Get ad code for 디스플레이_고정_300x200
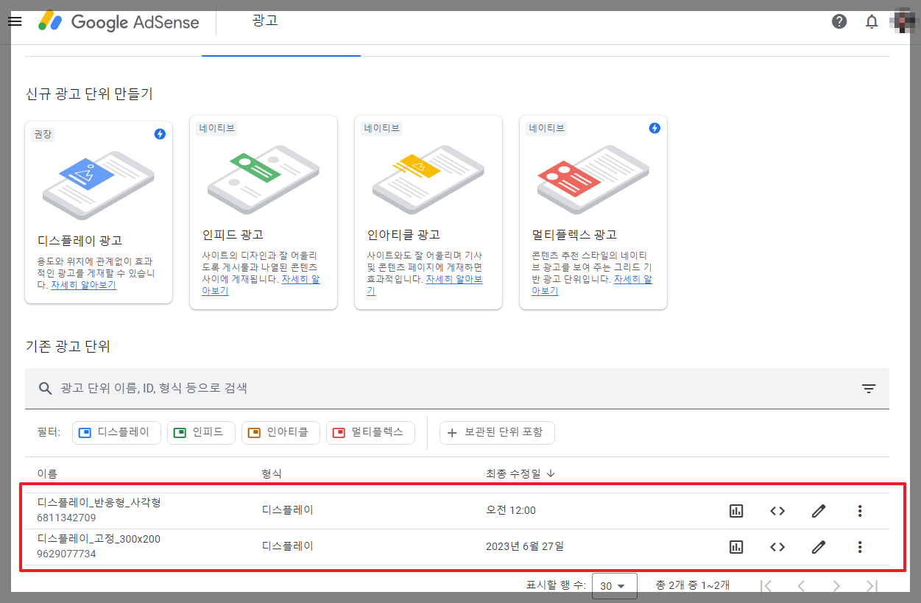Viewport: 921px width, 603px height. pyautogui.click(x=777, y=546)
